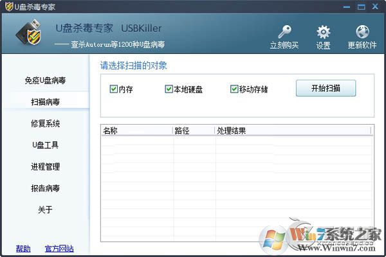Start scanning with 开始扫描 button

pyautogui.click(x=326, y=88)
